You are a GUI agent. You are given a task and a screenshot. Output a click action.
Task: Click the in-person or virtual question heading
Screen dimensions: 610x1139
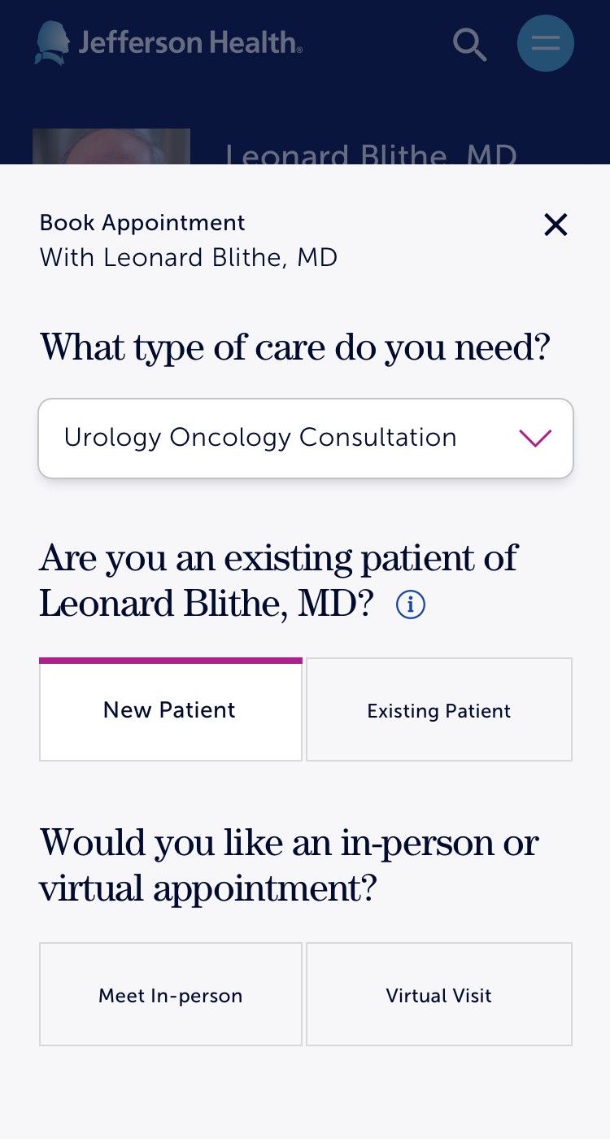click(x=289, y=866)
